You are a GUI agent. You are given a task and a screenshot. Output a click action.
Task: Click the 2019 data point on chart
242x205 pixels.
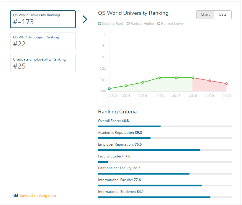pyautogui.click(x=210, y=81)
